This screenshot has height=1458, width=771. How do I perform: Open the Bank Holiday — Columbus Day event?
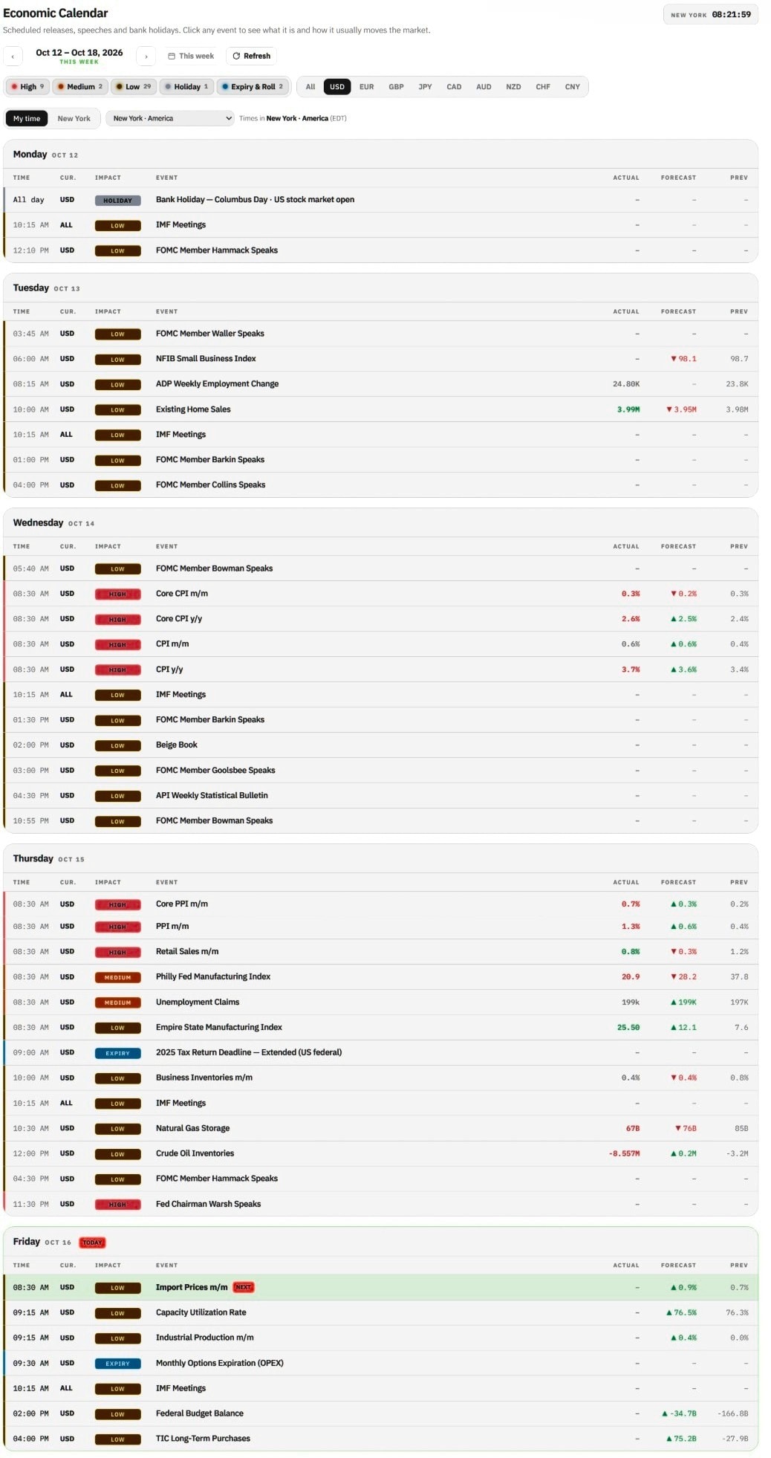[x=380, y=200]
